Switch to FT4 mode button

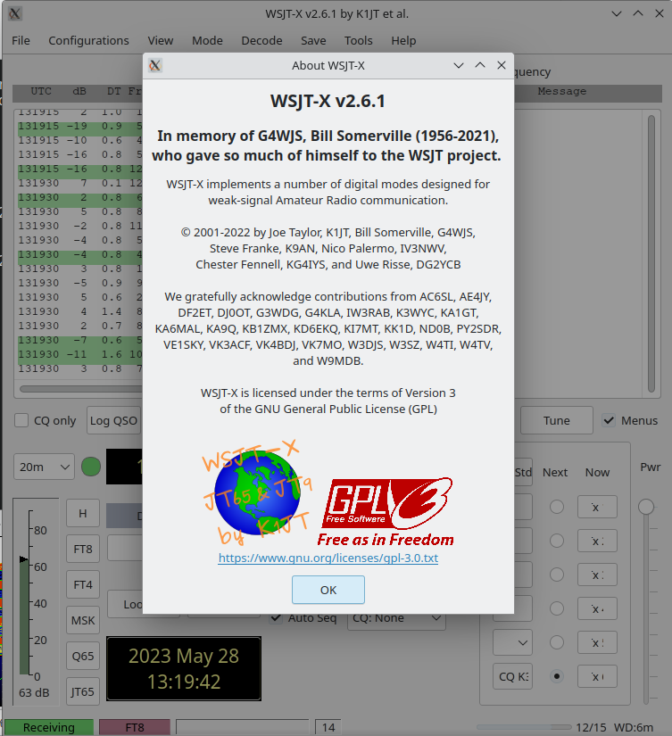tap(83, 584)
